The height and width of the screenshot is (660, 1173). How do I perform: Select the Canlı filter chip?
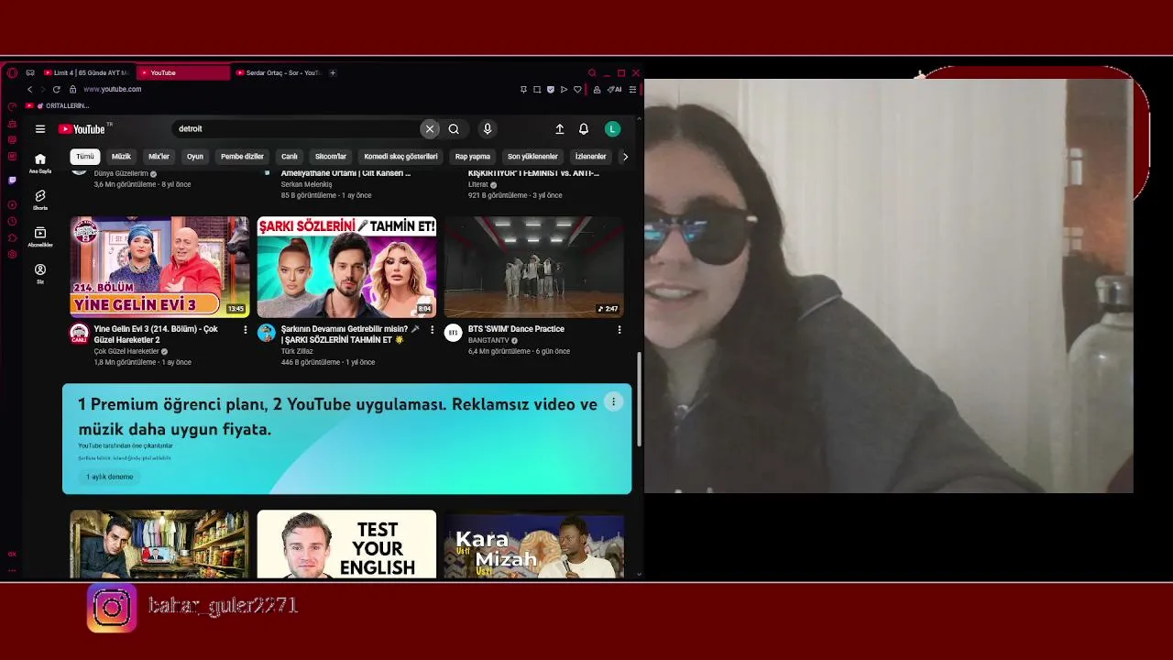pyautogui.click(x=290, y=157)
